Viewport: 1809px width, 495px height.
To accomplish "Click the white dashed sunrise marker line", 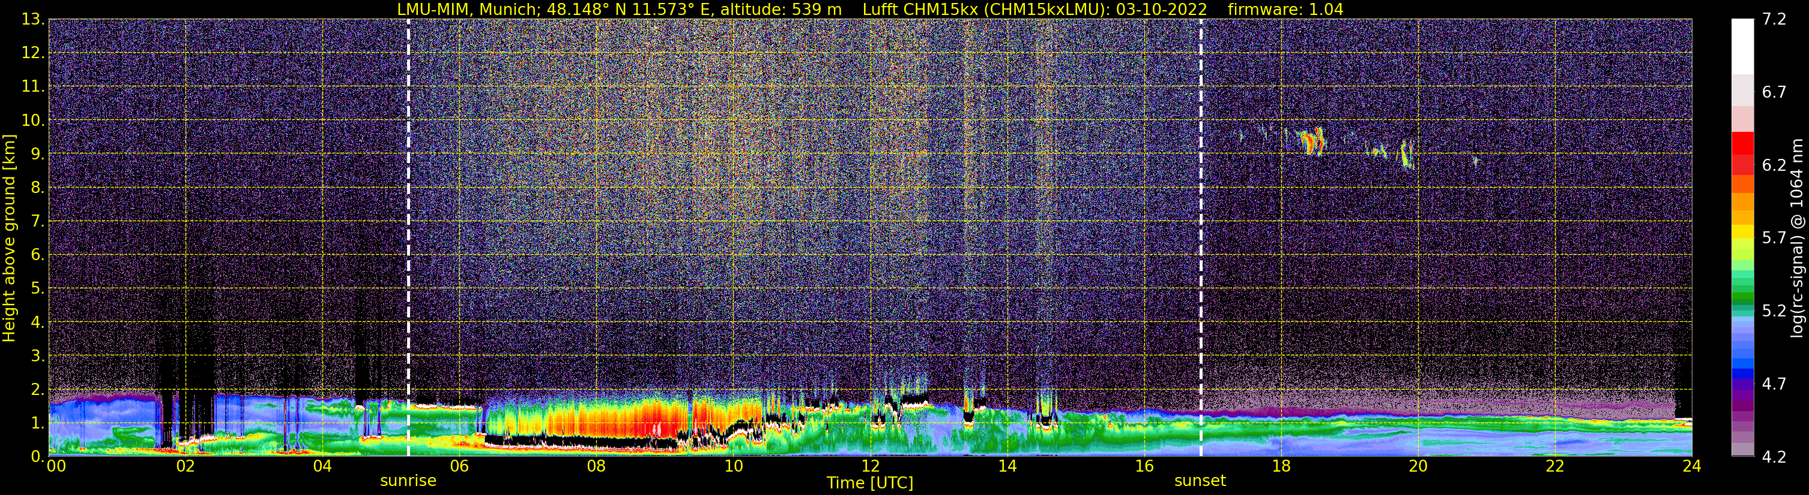I will (408, 238).
